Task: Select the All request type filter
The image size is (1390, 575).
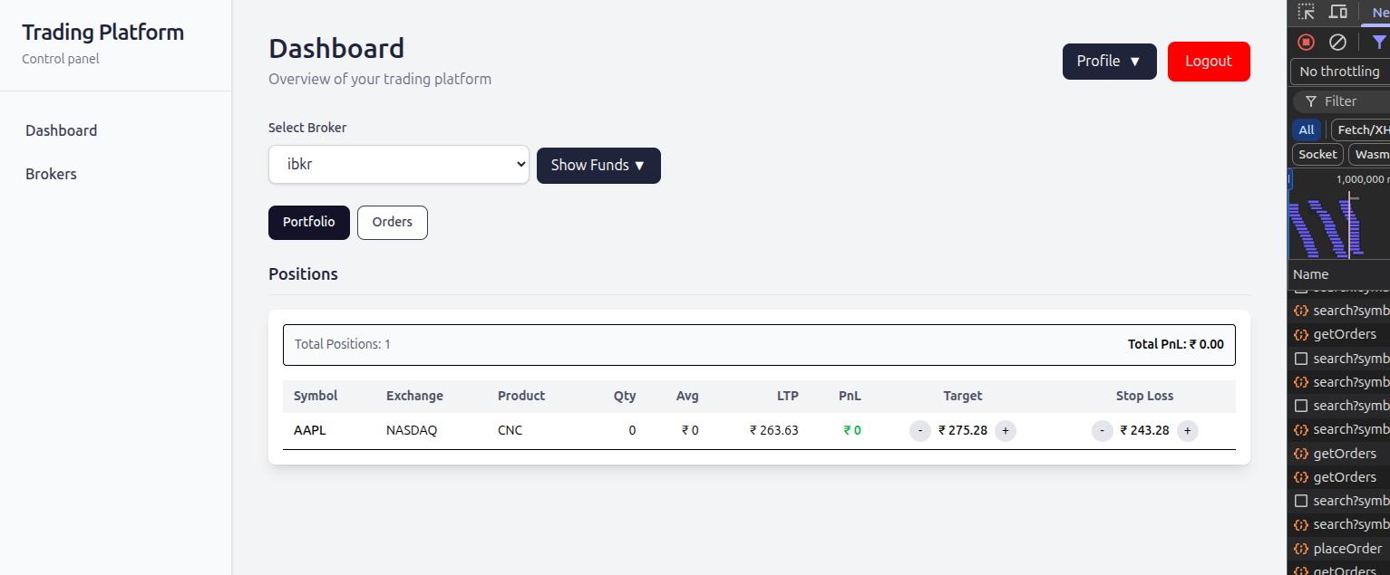Action: (1306, 129)
